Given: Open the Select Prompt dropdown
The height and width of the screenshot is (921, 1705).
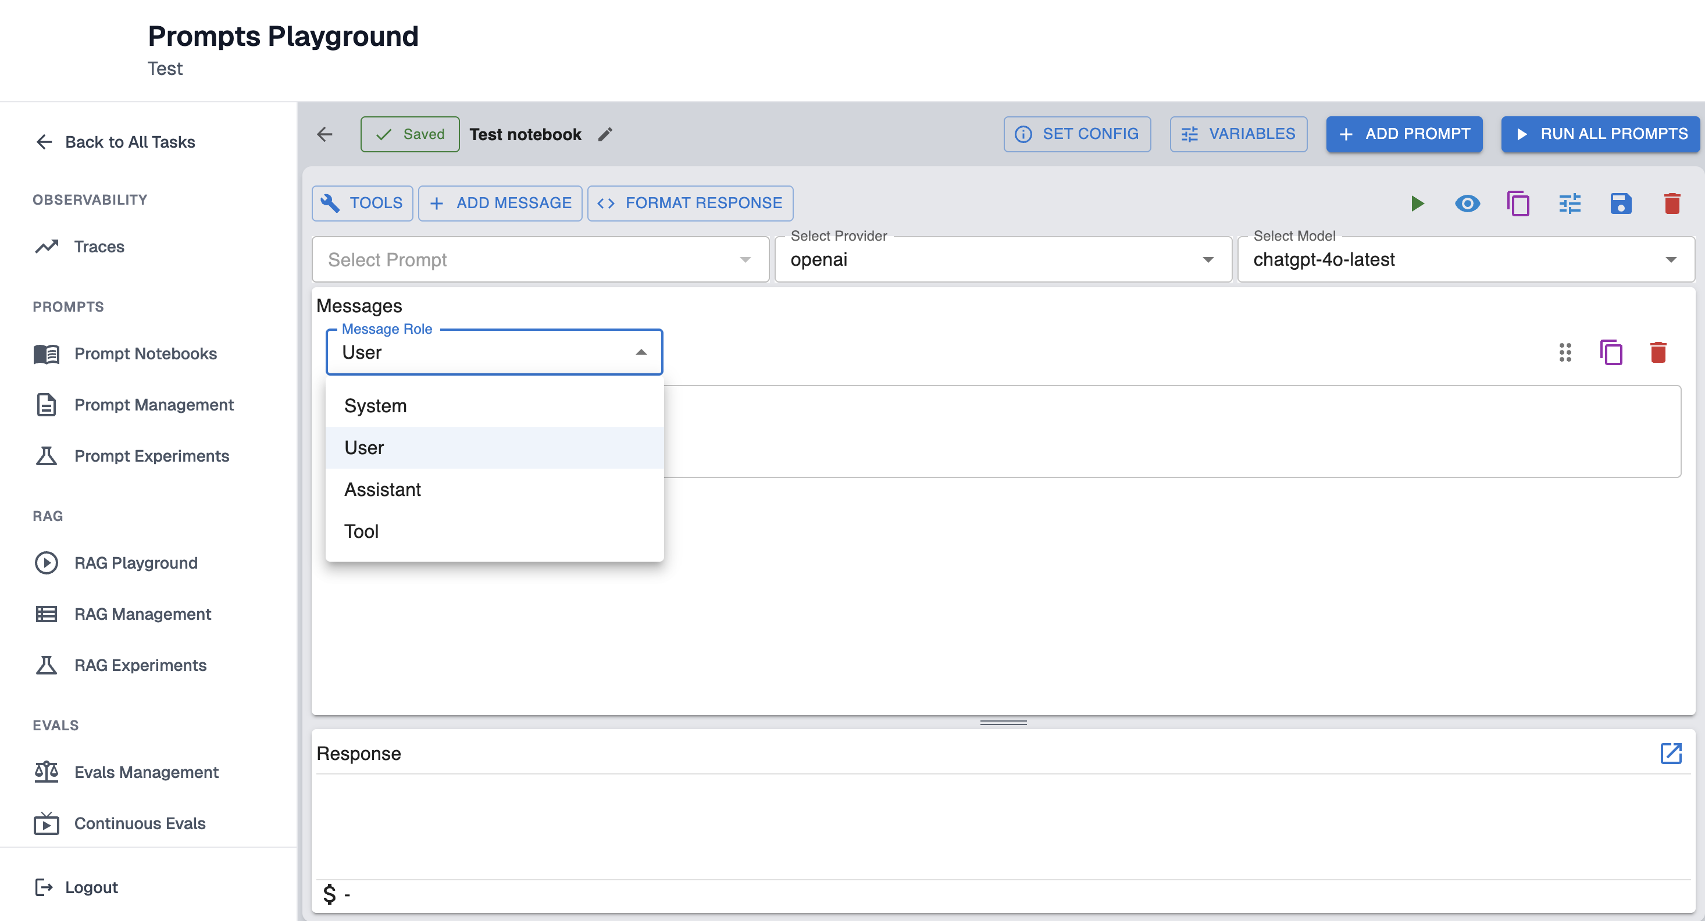Looking at the screenshot, I should click(x=540, y=260).
